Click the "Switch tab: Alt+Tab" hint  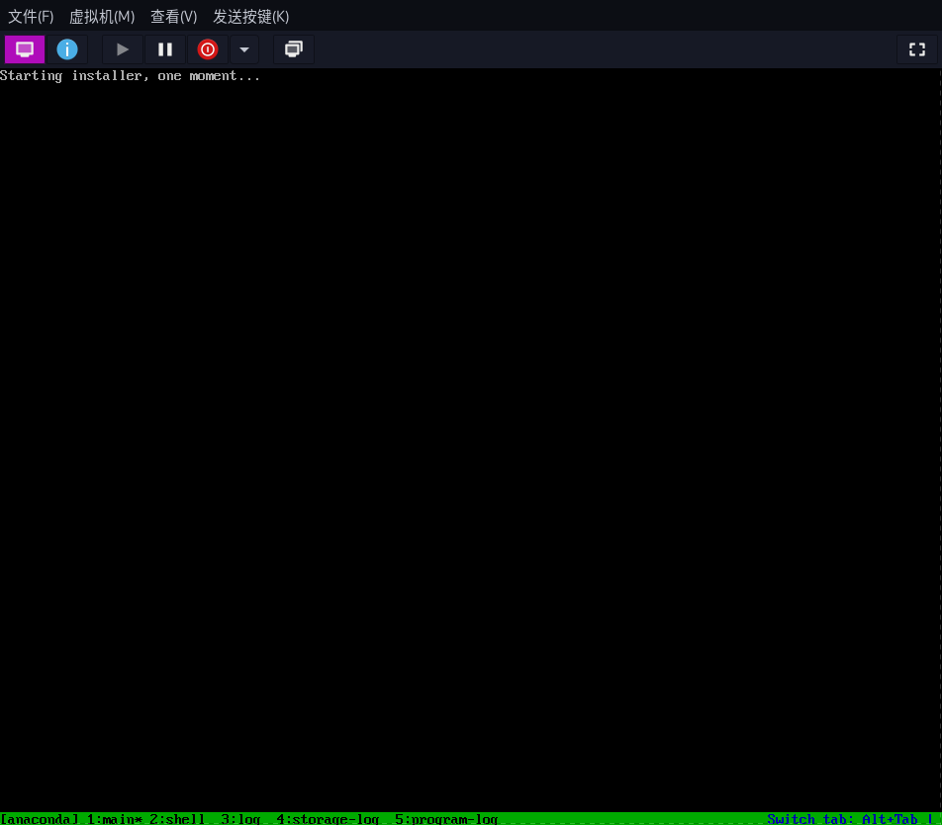point(842,819)
